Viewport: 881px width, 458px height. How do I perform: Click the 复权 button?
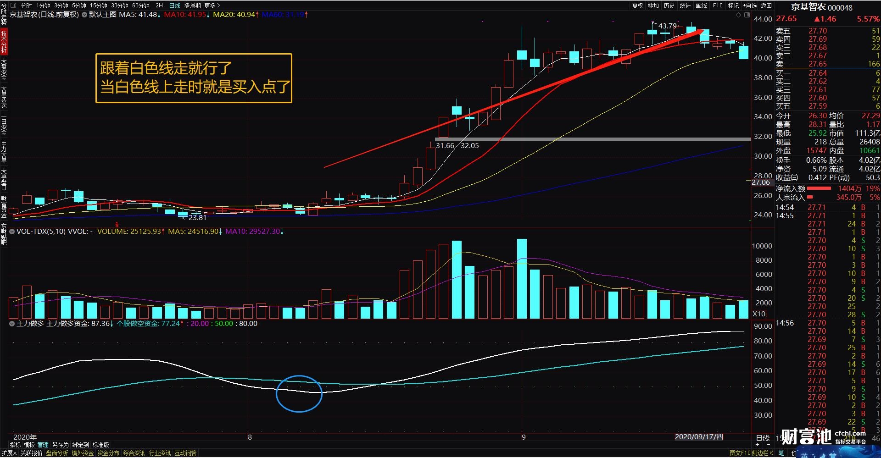(x=638, y=6)
